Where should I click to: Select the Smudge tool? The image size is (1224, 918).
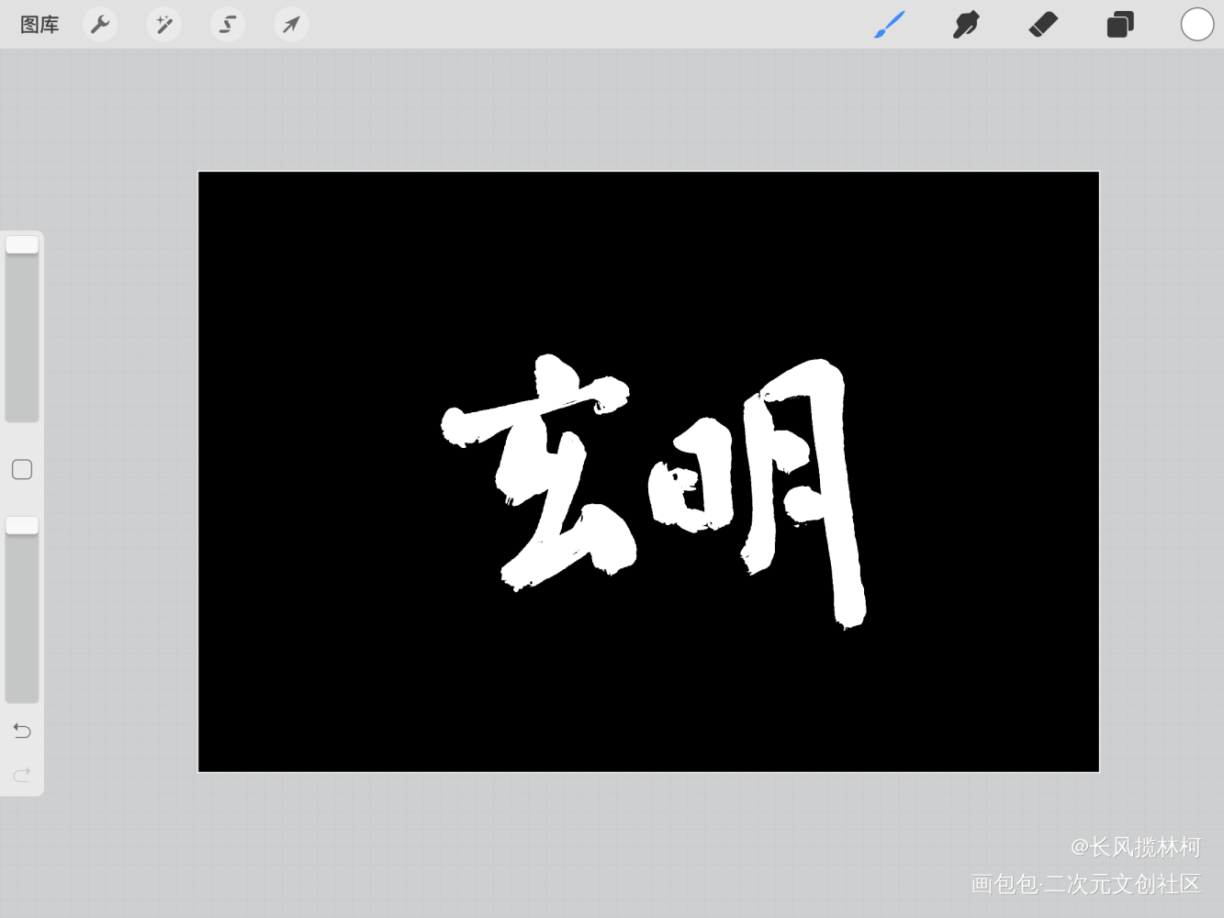(966, 25)
